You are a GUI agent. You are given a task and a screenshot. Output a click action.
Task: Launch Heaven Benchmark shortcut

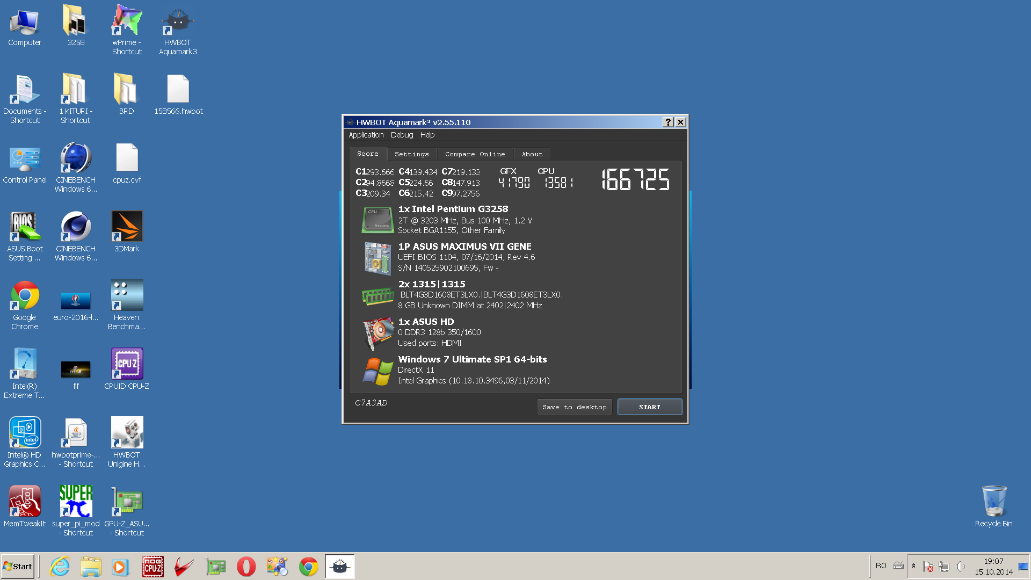[127, 305]
